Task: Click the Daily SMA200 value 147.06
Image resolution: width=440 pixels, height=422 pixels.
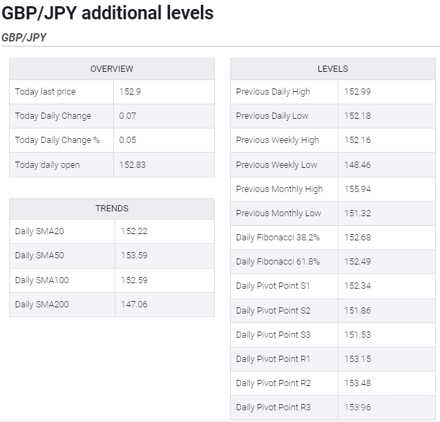Action: (134, 305)
